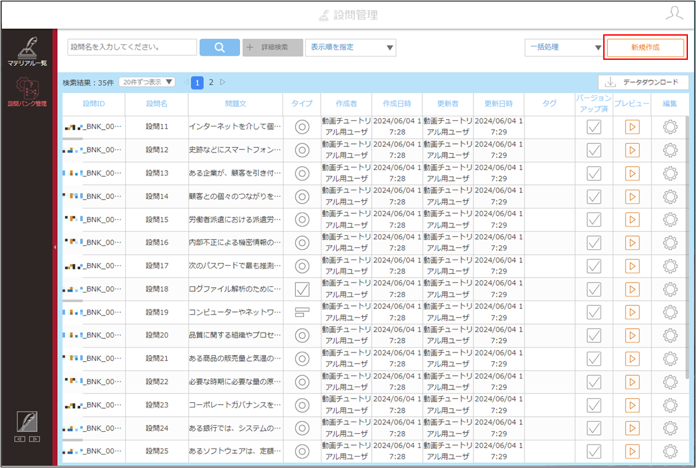The width and height of the screenshot is (696, 468).
Task: Click the feather icon at sidebar bottom
Action: 27,422
